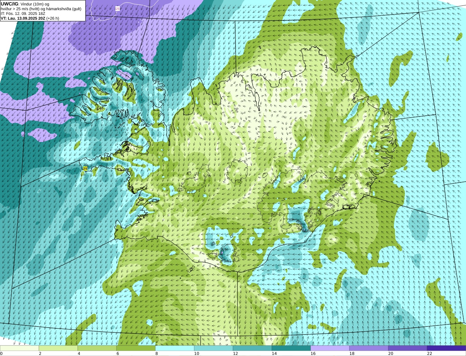Click the 14–16 m/s dark teal legend swatch

click(291, 348)
